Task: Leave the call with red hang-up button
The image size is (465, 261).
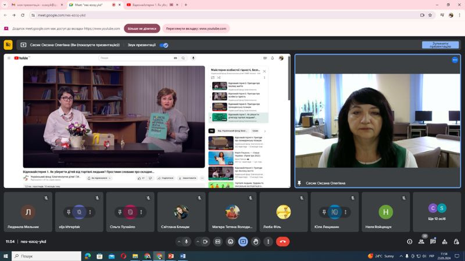Action: pyautogui.click(x=282, y=242)
